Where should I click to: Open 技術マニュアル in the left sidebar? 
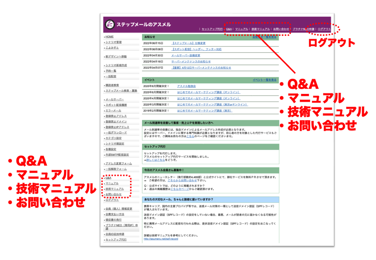[x=115, y=189]
